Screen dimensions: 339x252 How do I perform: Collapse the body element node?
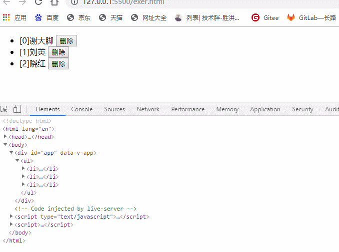(5, 145)
